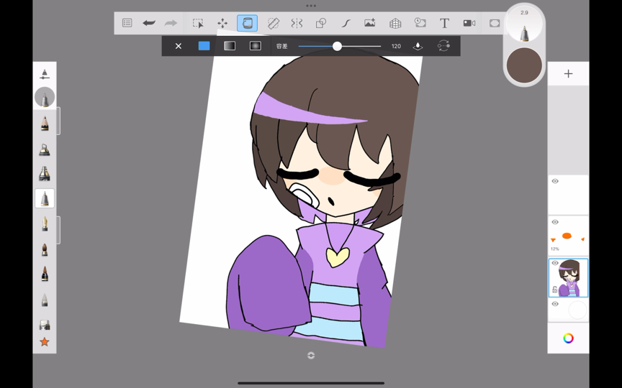Select the orange blush layer thumbnail
Screen dimensions: 622x388
coord(568,236)
